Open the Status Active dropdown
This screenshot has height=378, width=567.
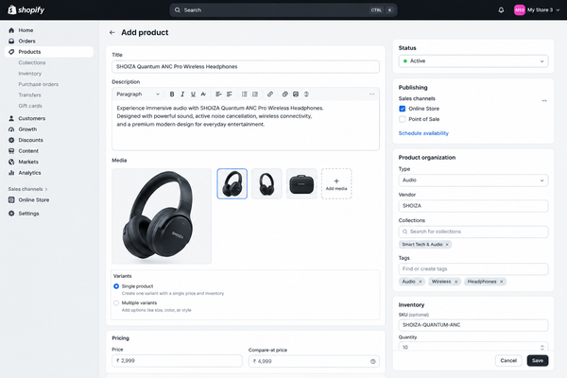coord(473,61)
